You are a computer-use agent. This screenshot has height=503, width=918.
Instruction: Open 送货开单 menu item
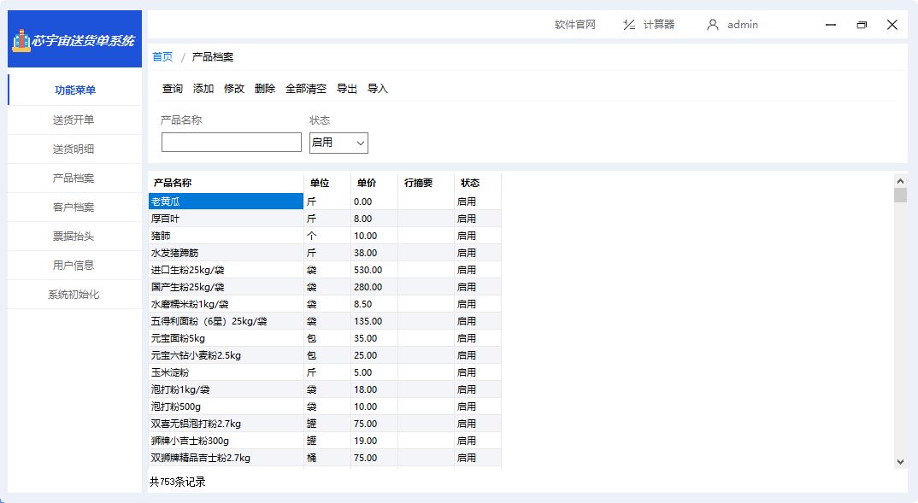coord(74,120)
